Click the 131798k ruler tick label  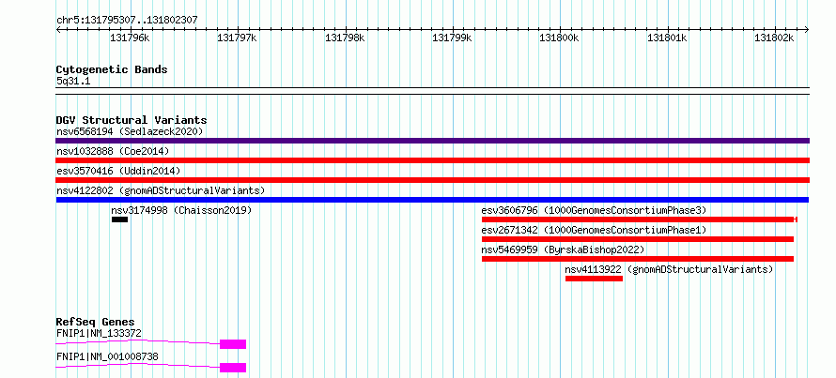(345, 38)
